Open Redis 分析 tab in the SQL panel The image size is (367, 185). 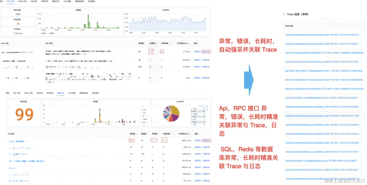[x=22, y=1]
